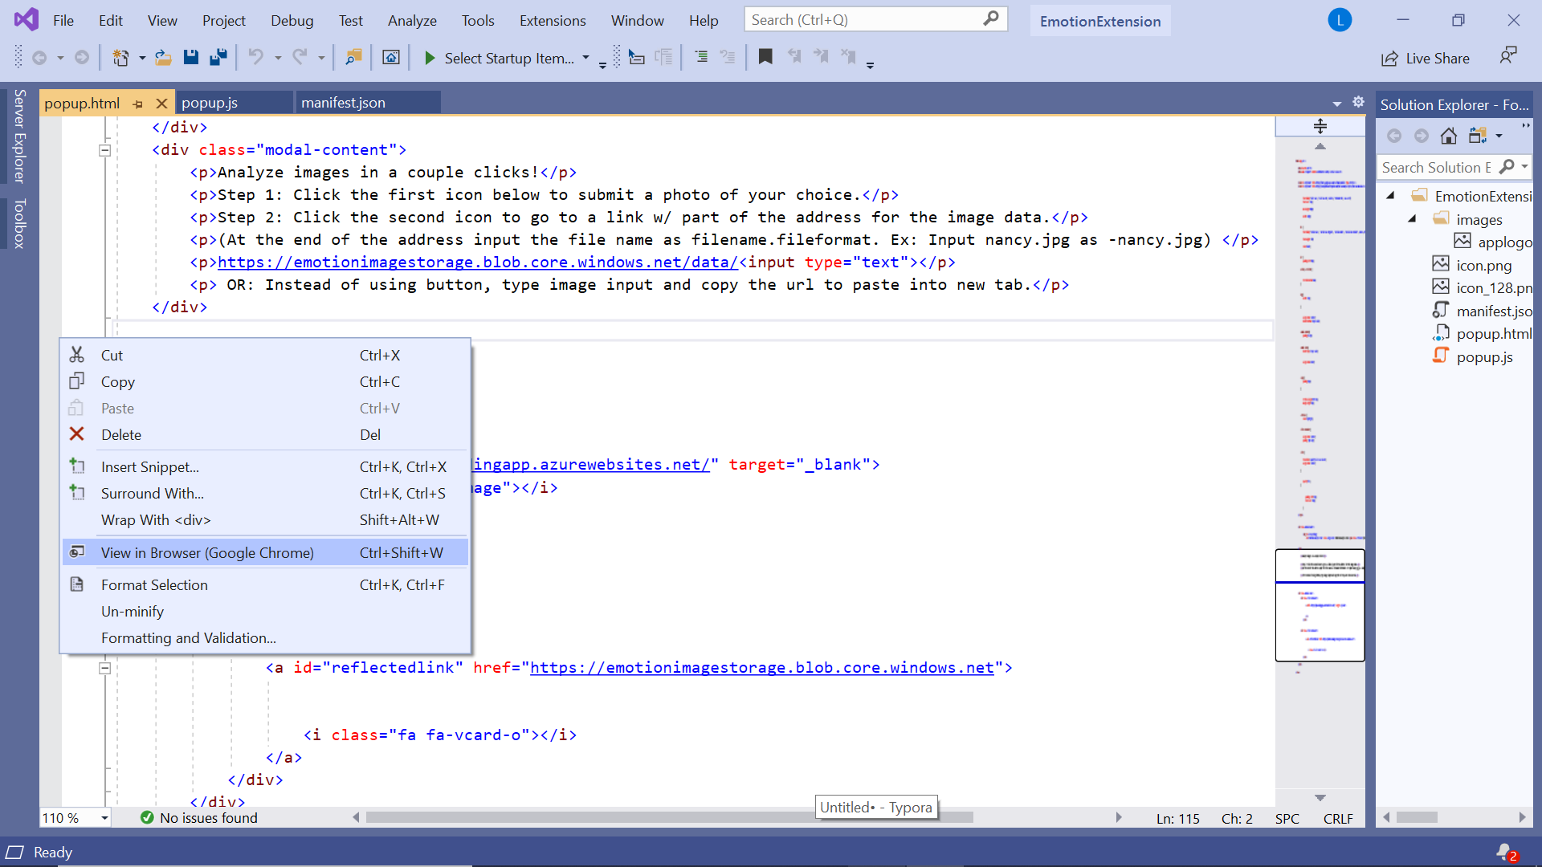Open the Select Startup Item dropdown arrow
The image size is (1542, 867).
[585, 58]
